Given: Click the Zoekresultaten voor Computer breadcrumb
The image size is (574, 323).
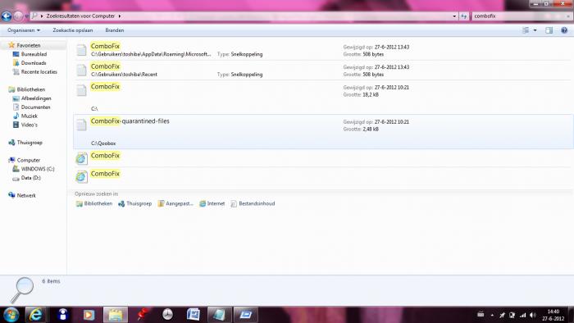Looking at the screenshot, I should click(x=80, y=16).
